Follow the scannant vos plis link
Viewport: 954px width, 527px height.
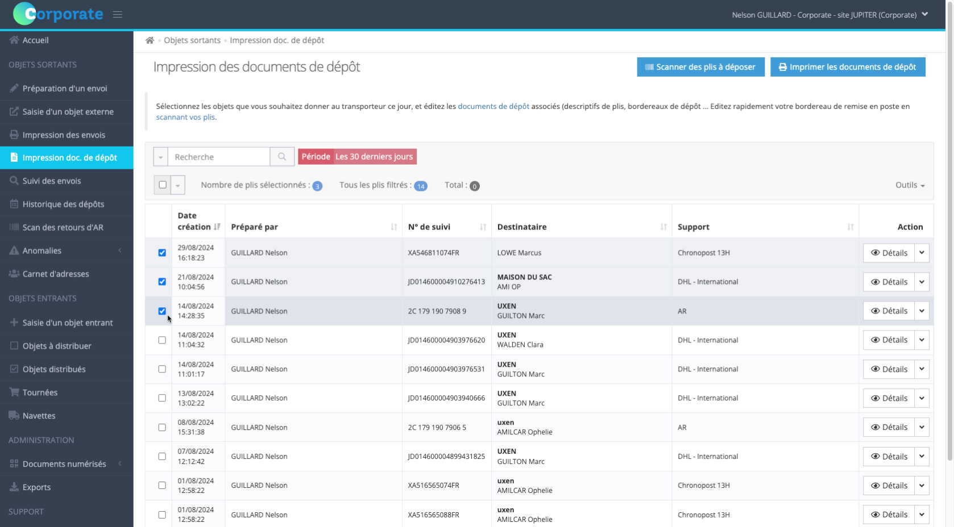[185, 117]
